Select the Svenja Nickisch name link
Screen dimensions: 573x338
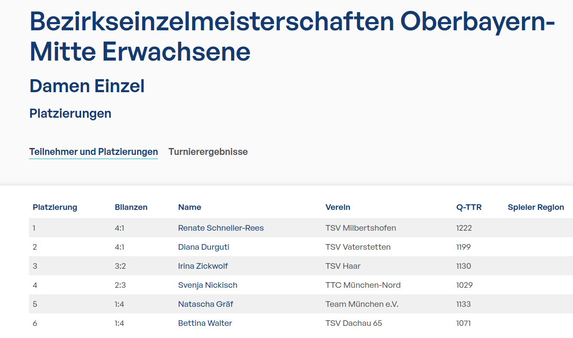coord(207,285)
